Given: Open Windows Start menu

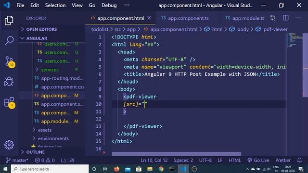Looking at the screenshot, I should point(5,169).
